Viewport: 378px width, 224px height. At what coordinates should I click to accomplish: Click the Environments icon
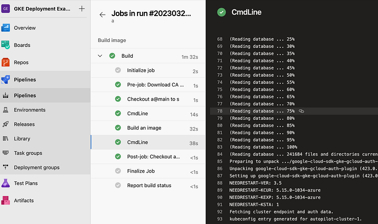point(6,110)
